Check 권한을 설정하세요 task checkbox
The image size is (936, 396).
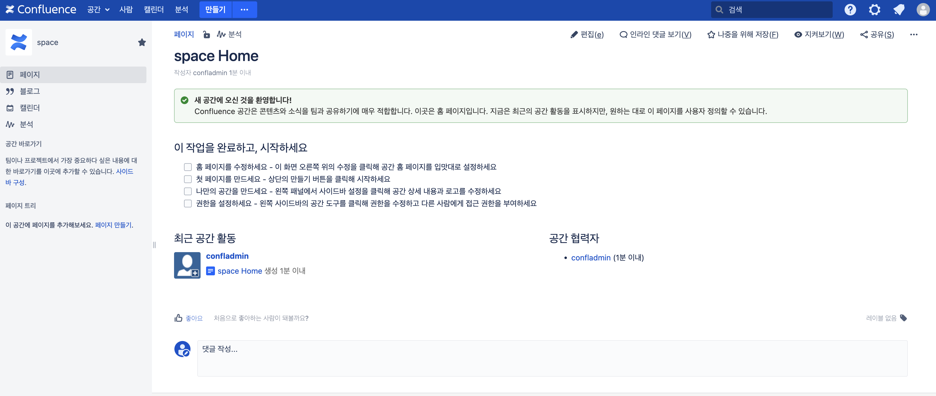point(188,203)
